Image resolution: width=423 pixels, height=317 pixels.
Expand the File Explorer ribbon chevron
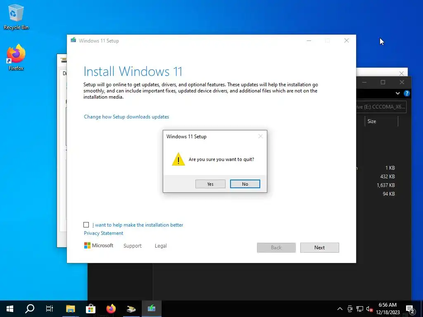[398, 93]
